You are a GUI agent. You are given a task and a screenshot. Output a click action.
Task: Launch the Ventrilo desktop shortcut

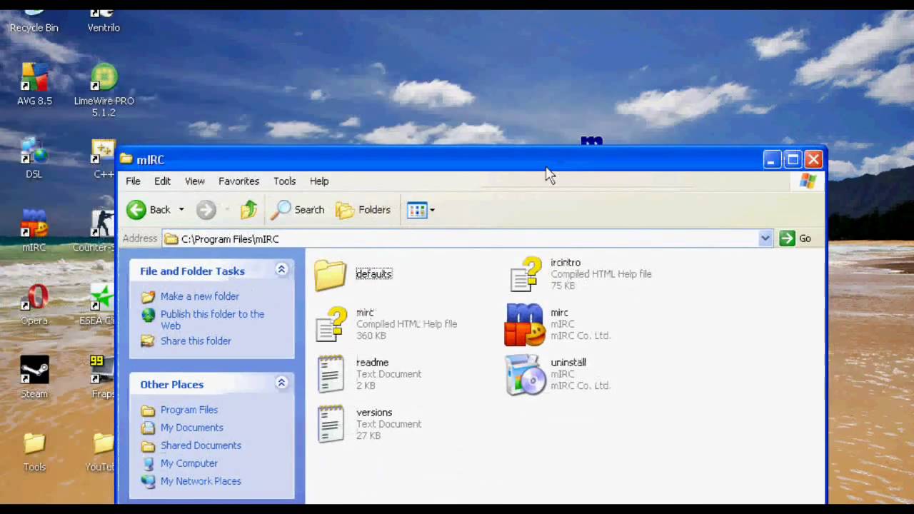(x=104, y=20)
